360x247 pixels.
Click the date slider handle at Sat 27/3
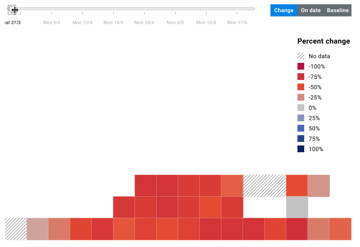[12, 10]
